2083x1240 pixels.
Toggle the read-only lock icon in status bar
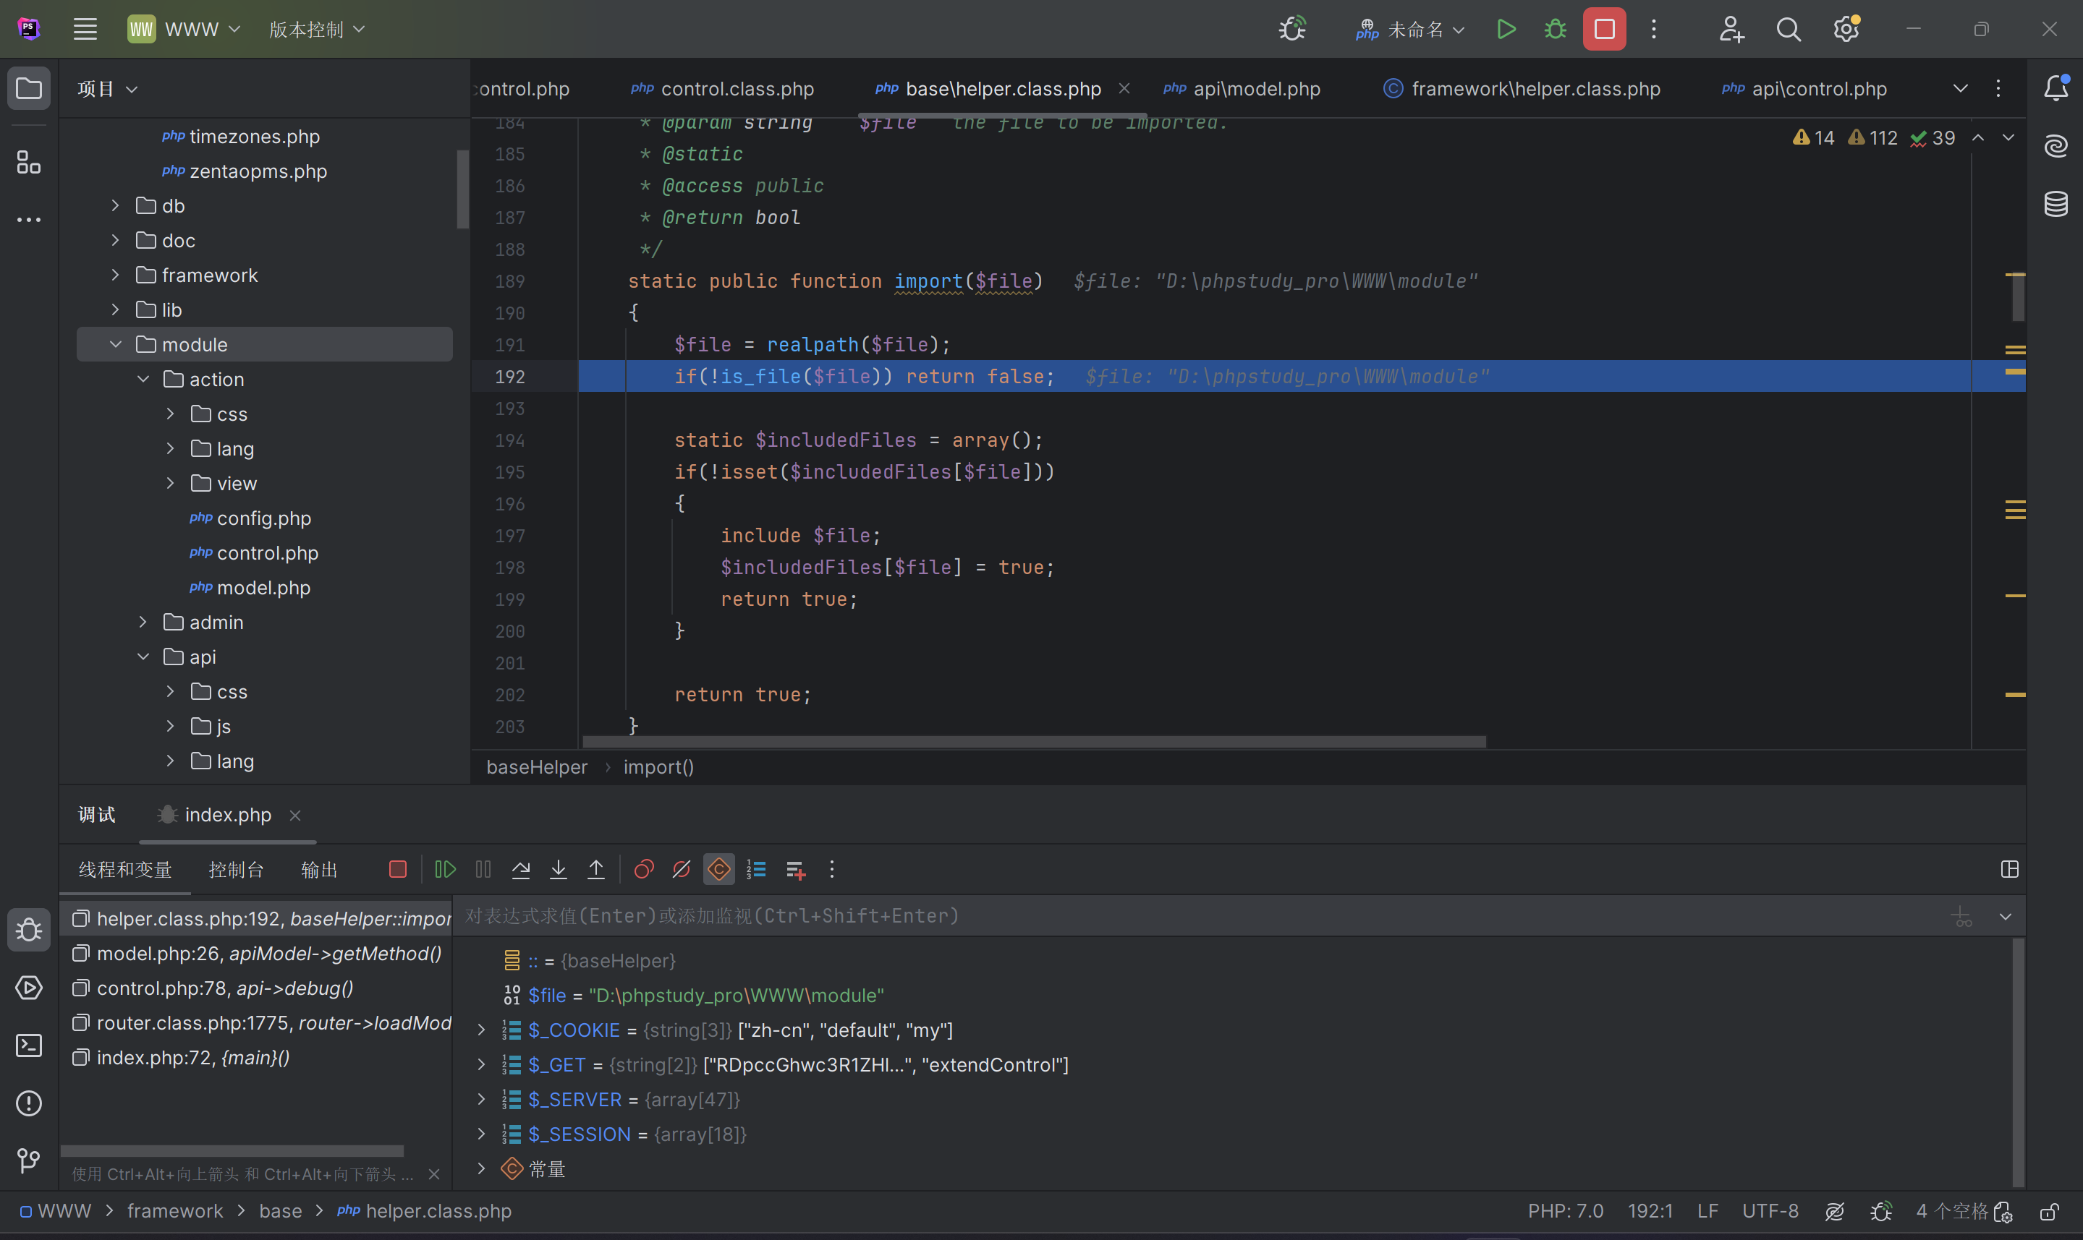(x=2049, y=1212)
